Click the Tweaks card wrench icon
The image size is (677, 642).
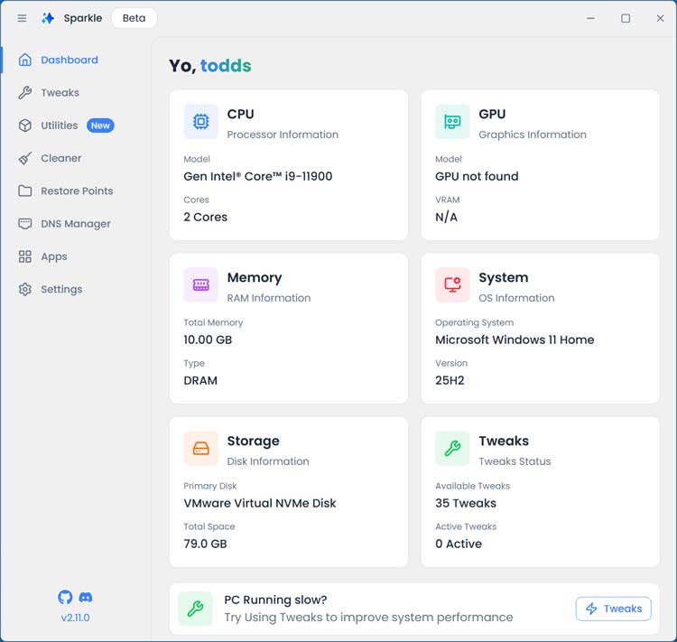[x=452, y=448]
